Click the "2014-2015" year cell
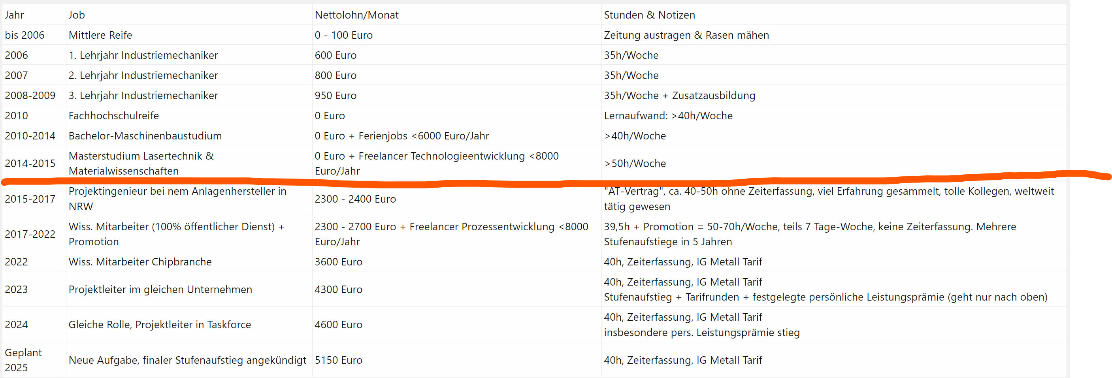This screenshot has width=1112, height=378. [x=30, y=164]
